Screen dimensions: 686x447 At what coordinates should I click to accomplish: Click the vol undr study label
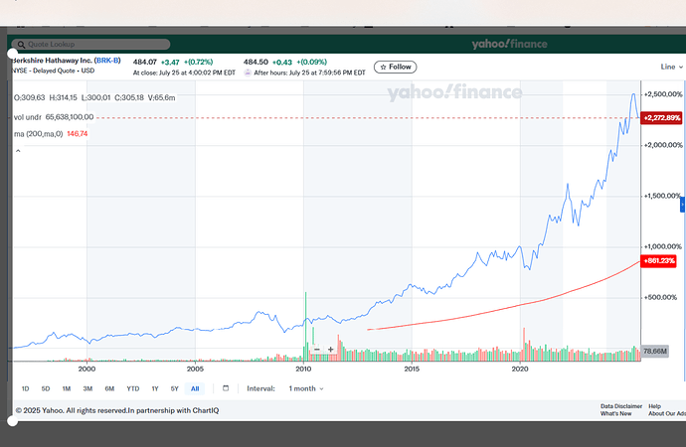[x=28, y=117]
